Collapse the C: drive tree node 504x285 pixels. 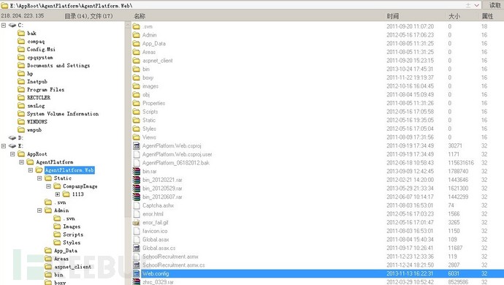click(4, 25)
